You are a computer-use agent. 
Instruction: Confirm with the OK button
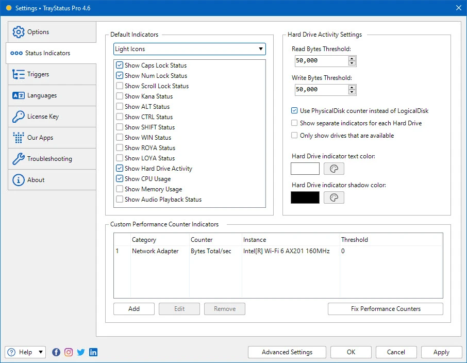[x=351, y=352]
